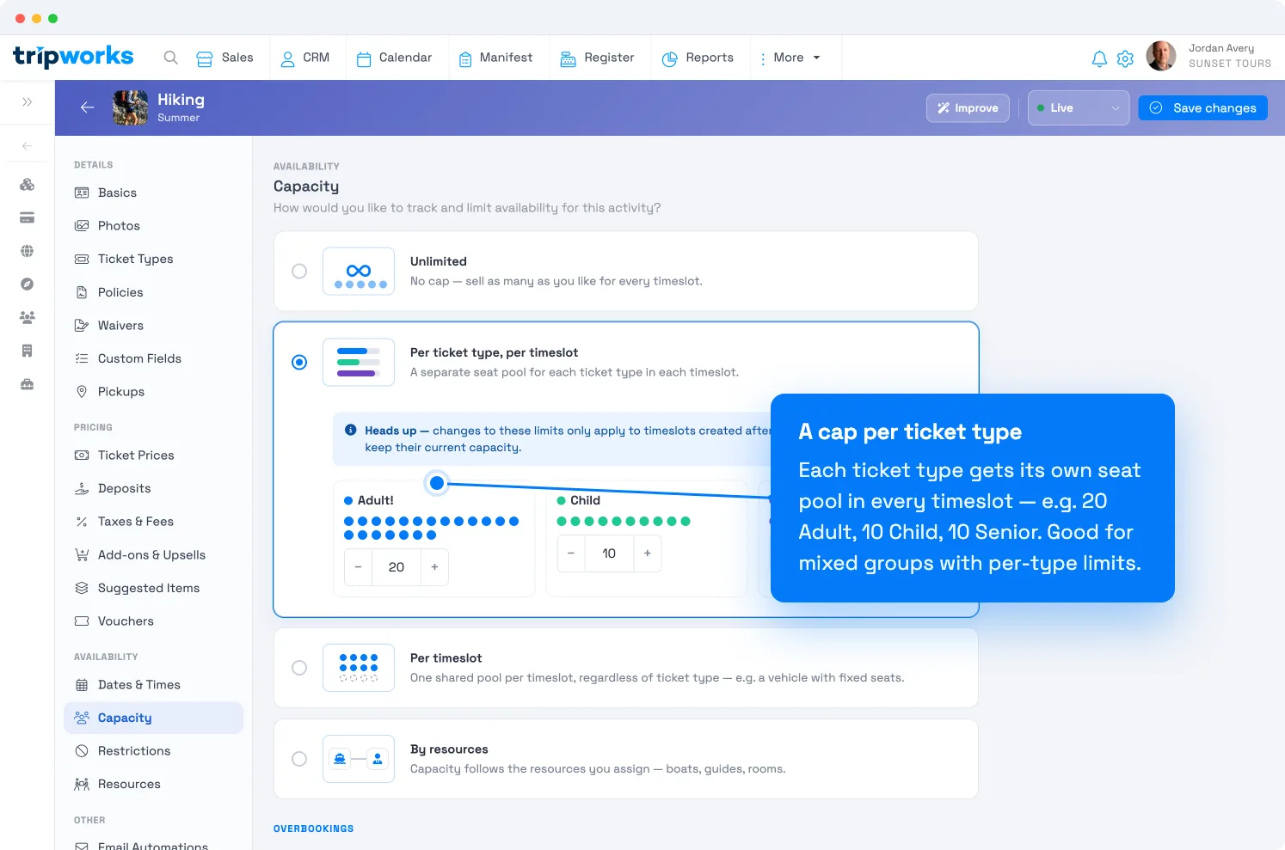Click the By resources icon tile
This screenshot has height=850, width=1285.
(359, 759)
